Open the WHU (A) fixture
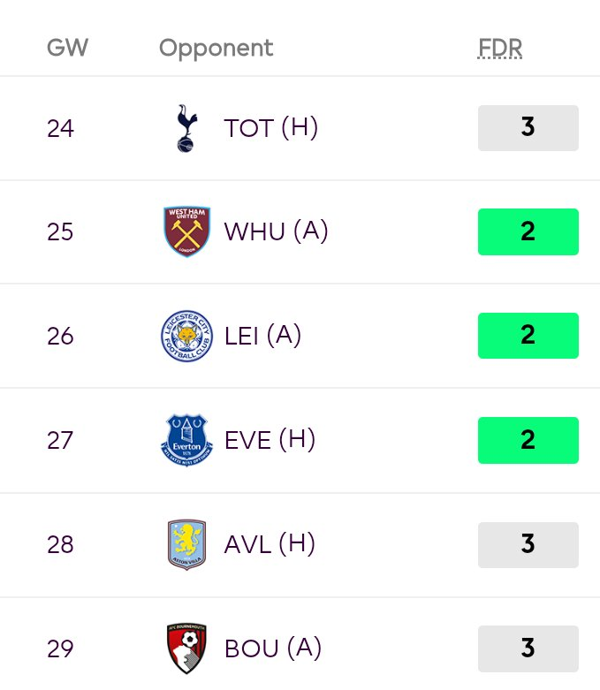This screenshot has height=690, width=600. click(x=276, y=231)
